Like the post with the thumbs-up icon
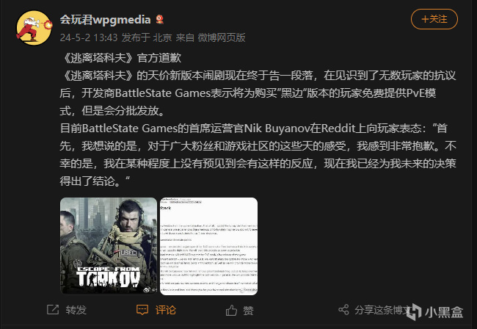The height and width of the screenshot is (329, 477). point(231,310)
